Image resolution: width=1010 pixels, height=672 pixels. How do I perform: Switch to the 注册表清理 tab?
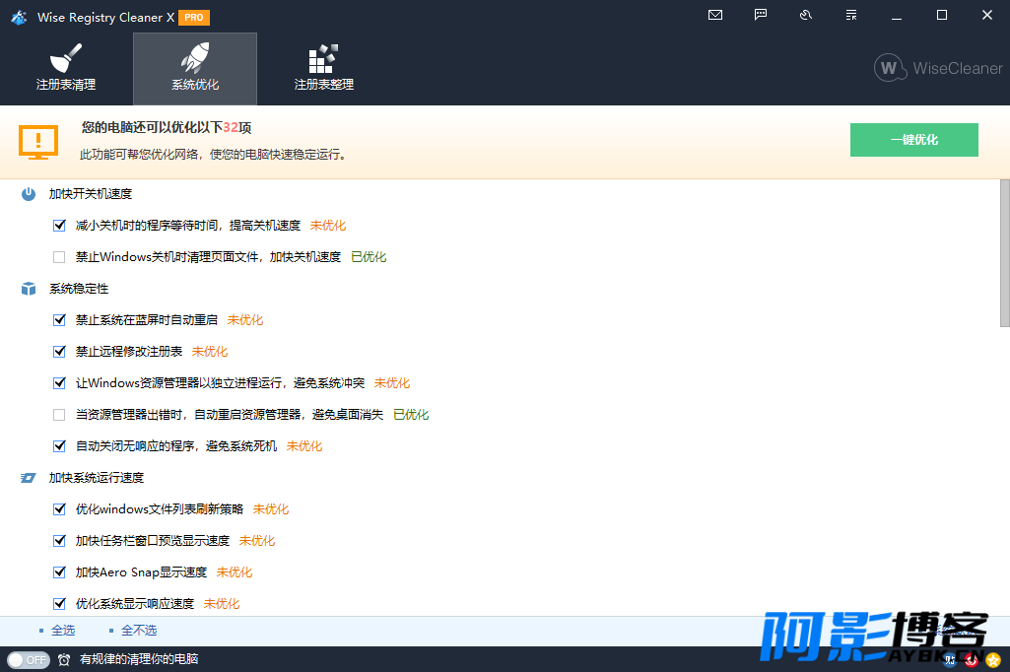click(66, 69)
